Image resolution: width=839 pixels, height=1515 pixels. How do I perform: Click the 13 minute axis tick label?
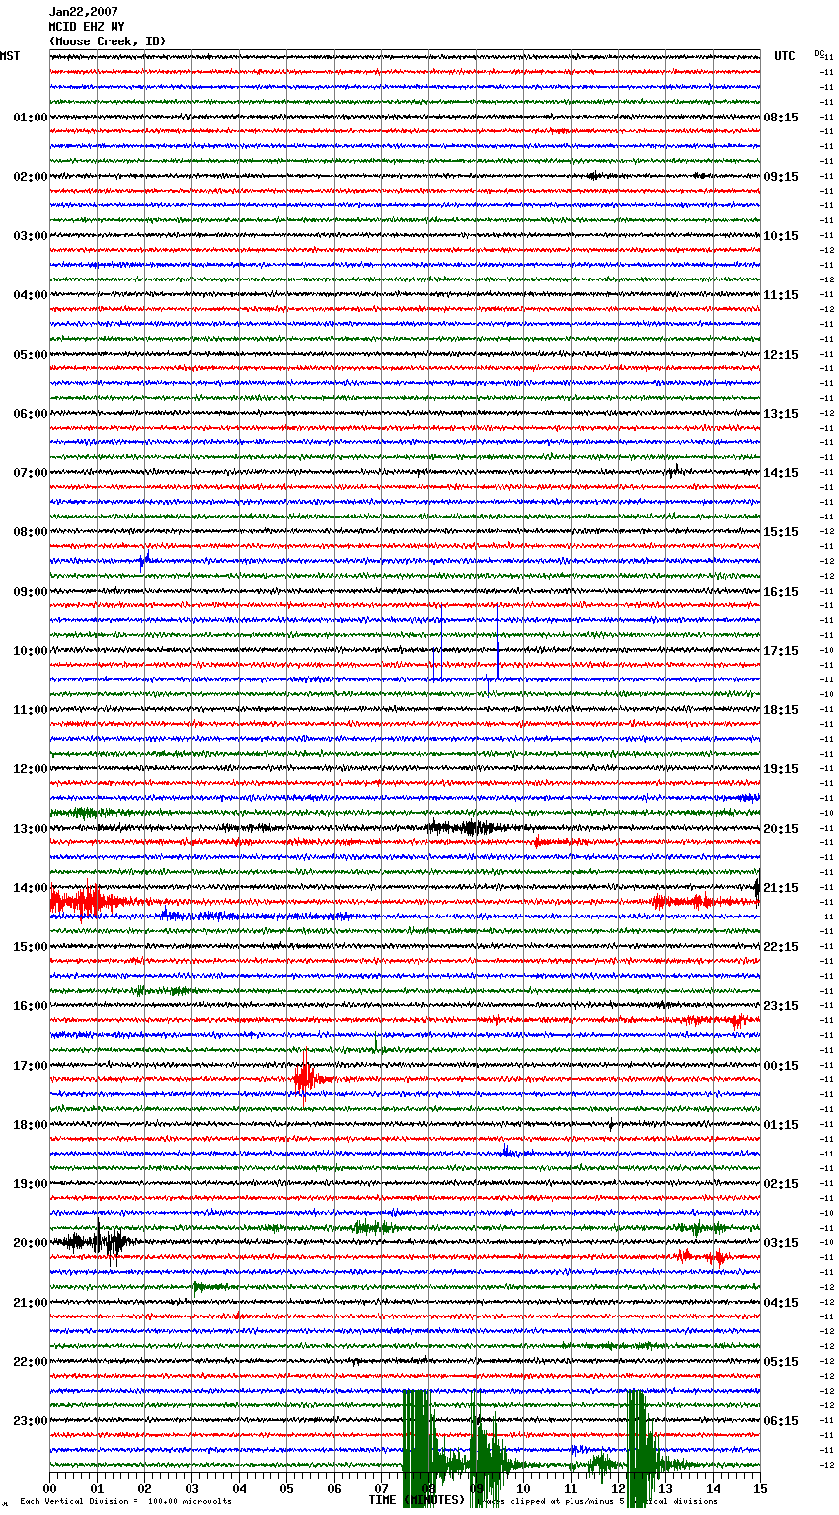point(665,1488)
